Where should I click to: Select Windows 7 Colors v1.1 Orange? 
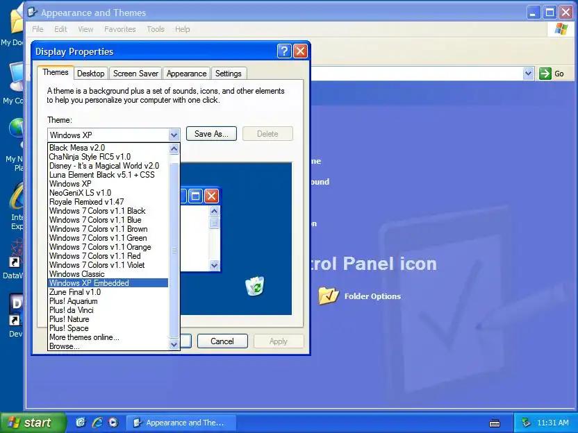[108, 247]
